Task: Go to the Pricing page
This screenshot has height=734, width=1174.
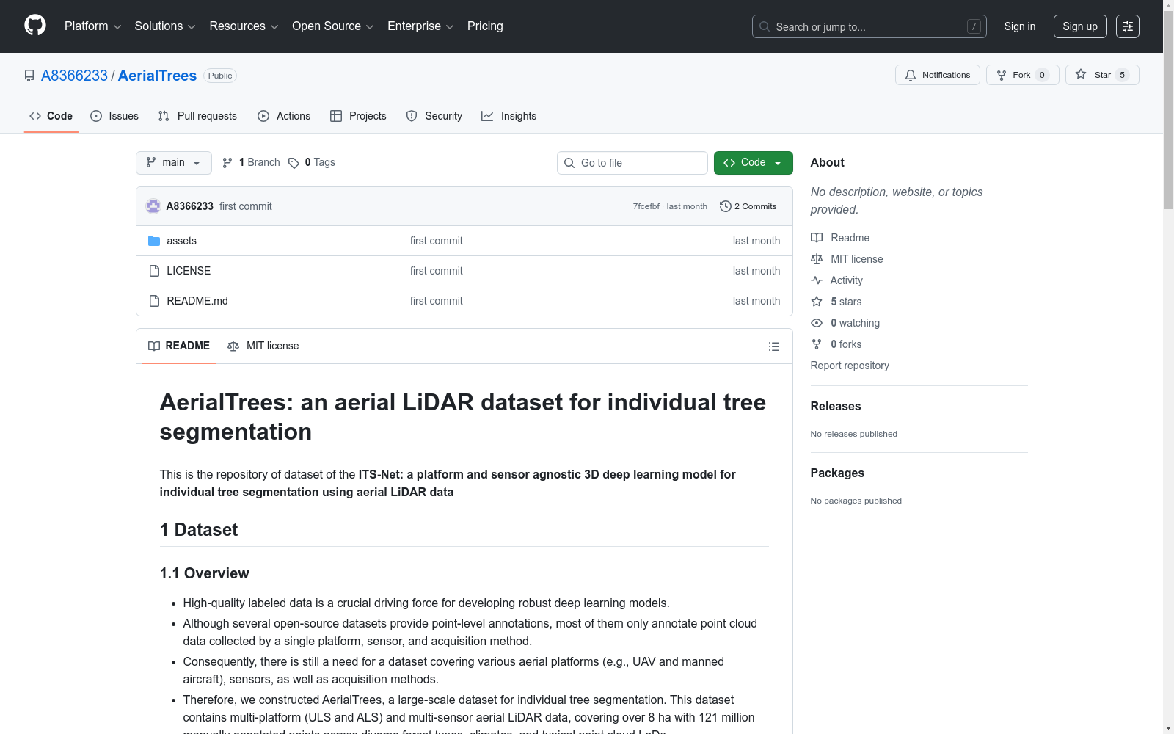Action: coord(485,26)
